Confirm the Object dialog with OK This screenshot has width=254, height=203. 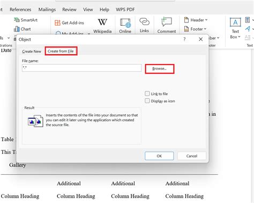click(159, 156)
